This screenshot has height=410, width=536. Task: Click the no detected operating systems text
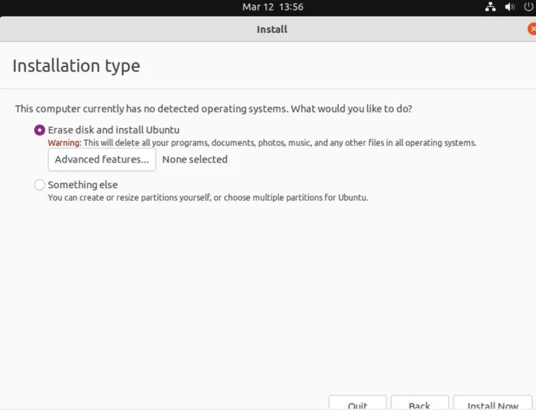pos(214,109)
